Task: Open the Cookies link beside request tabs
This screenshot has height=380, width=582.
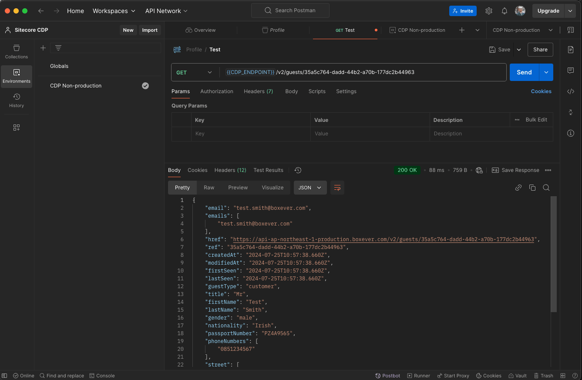Action: click(x=541, y=91)
